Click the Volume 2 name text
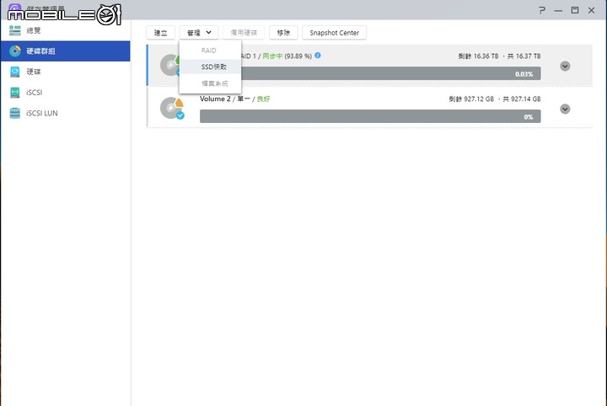The height and width of the screenshot is (406, 607). coord(215,99)
